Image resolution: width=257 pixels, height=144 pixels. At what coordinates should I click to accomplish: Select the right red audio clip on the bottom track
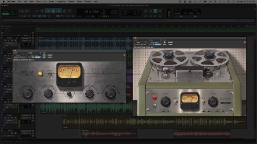coord(202,133)
